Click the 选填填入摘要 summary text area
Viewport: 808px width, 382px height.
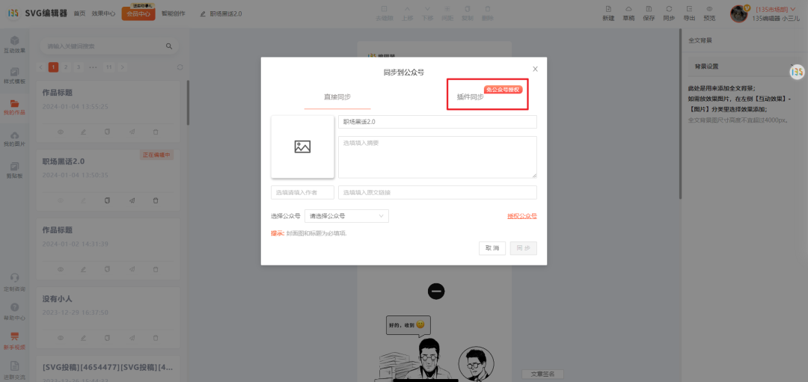coord(437,157)
